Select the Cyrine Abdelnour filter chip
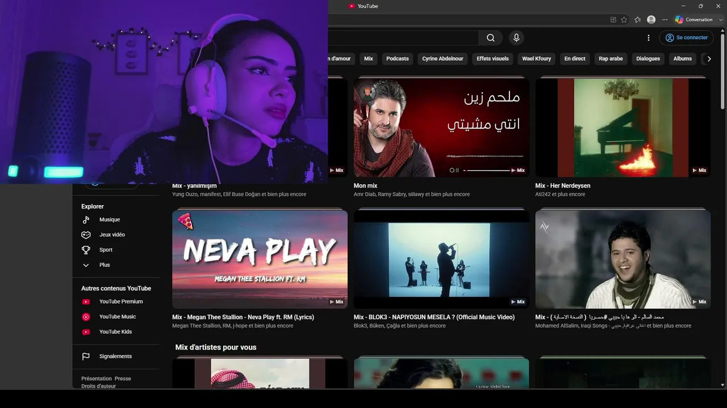The image size is (727, 408). click(442, 59)
